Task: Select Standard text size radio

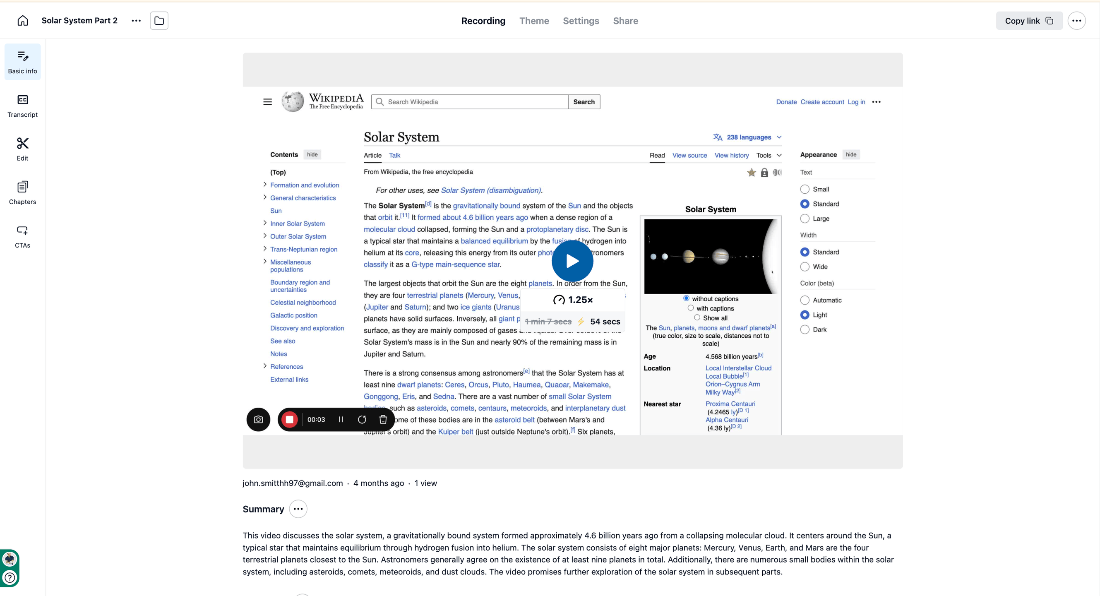Action: (x=805, y=204)
